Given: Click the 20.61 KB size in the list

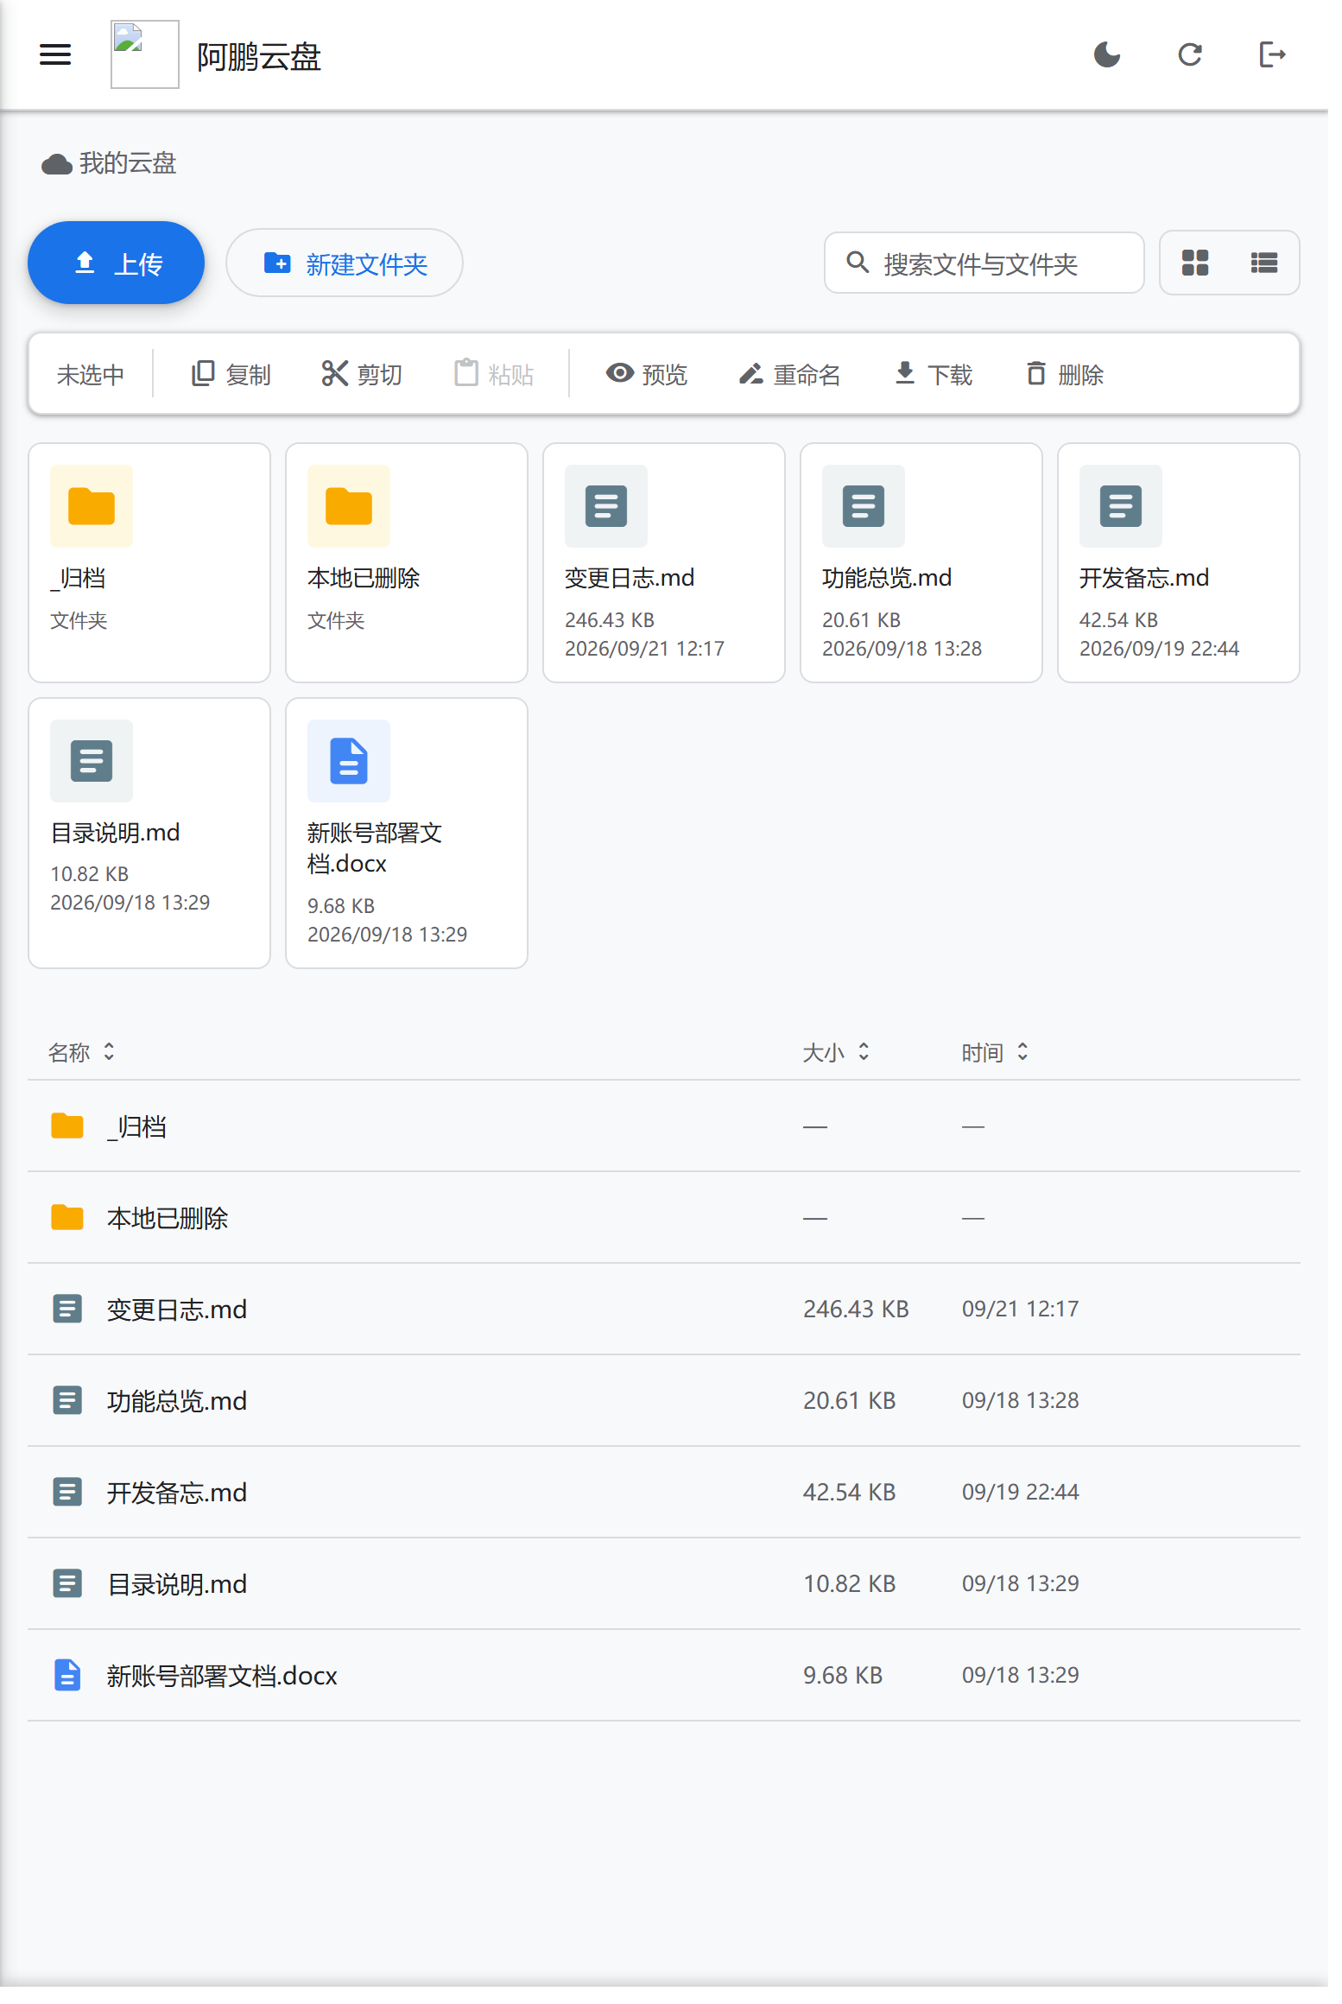Looking at the screenshot, I should pos(850,1400).
